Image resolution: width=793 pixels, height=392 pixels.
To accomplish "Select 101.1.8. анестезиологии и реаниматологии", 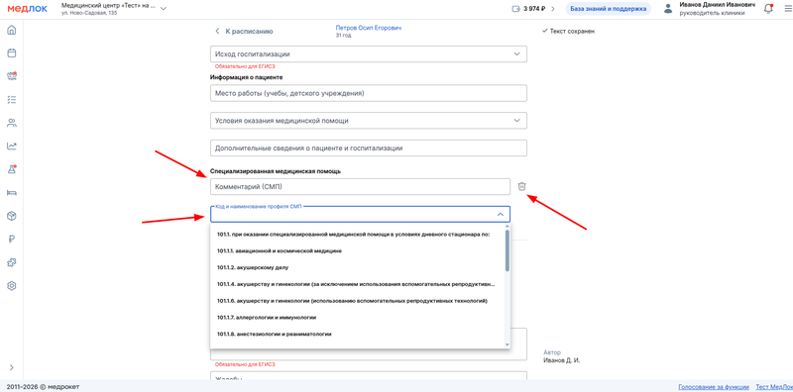I will 357,334.
